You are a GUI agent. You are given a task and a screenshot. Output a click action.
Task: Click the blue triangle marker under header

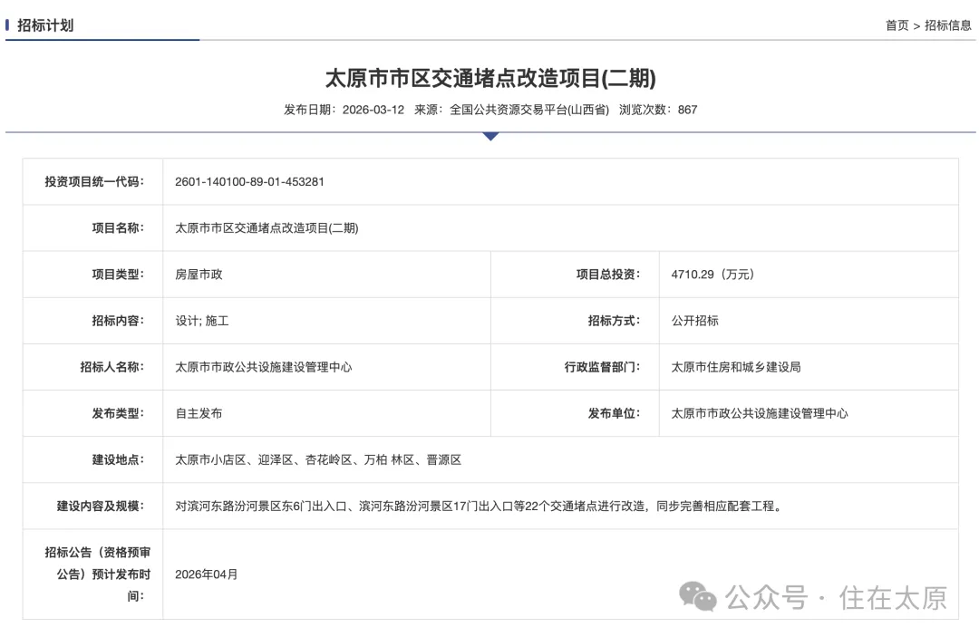pos(490,136)
